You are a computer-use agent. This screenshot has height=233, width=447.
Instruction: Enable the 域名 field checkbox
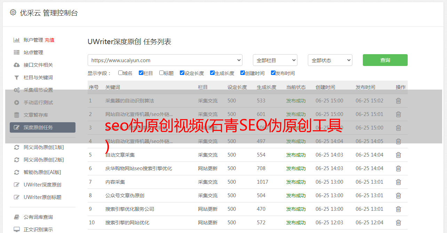(120, 73)
